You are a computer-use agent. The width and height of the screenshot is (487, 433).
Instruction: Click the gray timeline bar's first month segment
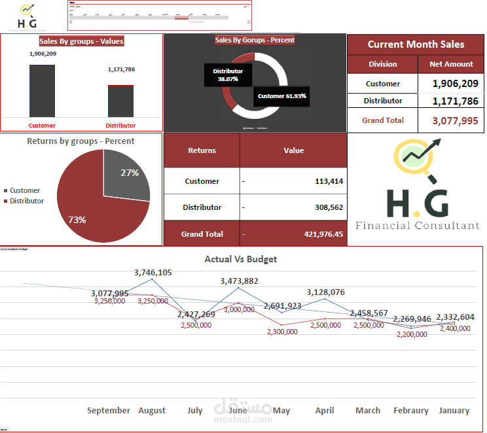pyautogui.click(x=76, y=18)
